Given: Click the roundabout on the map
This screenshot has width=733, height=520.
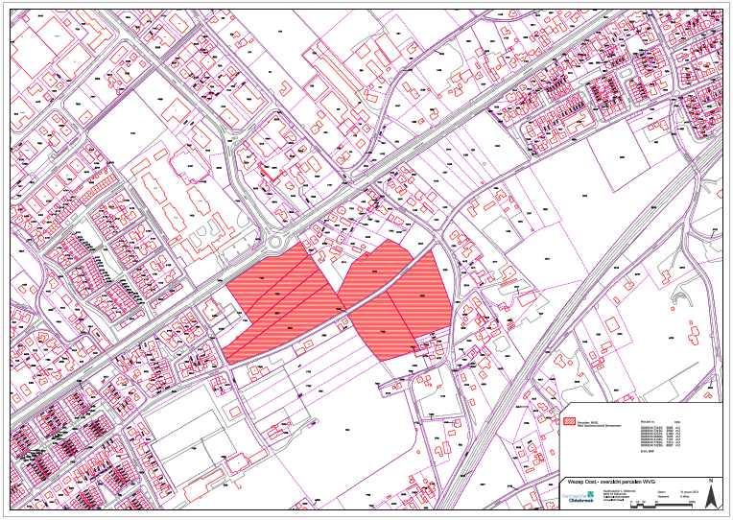Looking at the screenshot, I should point(274,244).
